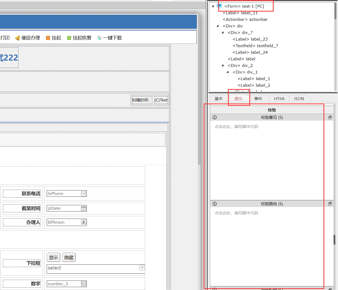Select <Form> test-1 [PC] in tree

244,6
